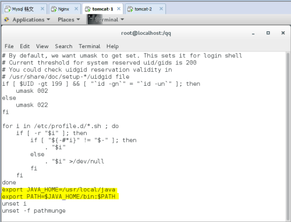Click the 'if [ "${-#*i}" != "$-" ]' line
The image size is (291, 222).
point(83,140)
